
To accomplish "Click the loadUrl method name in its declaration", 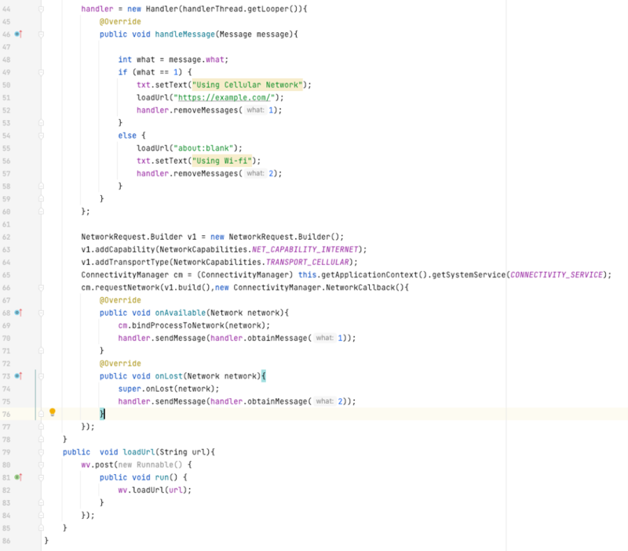I will [x=139, y=452].
